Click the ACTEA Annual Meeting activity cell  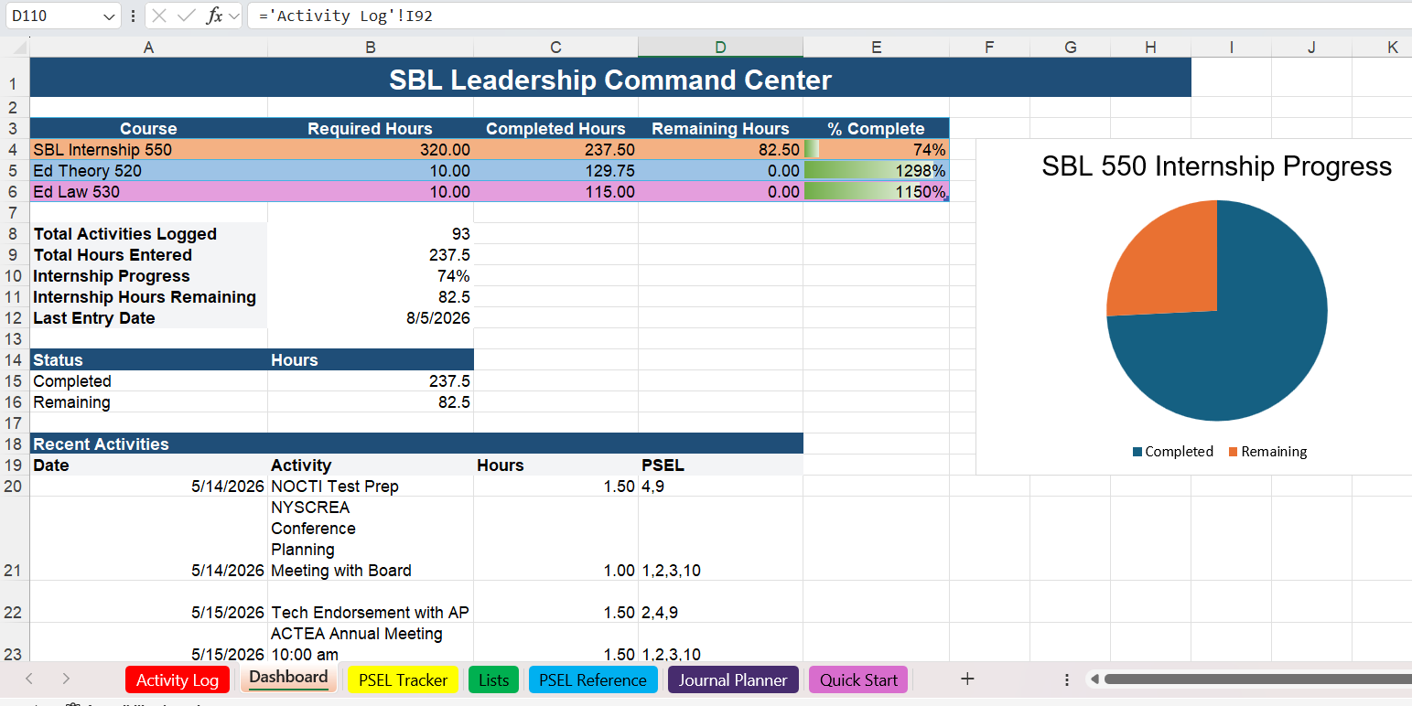[371, 643]
